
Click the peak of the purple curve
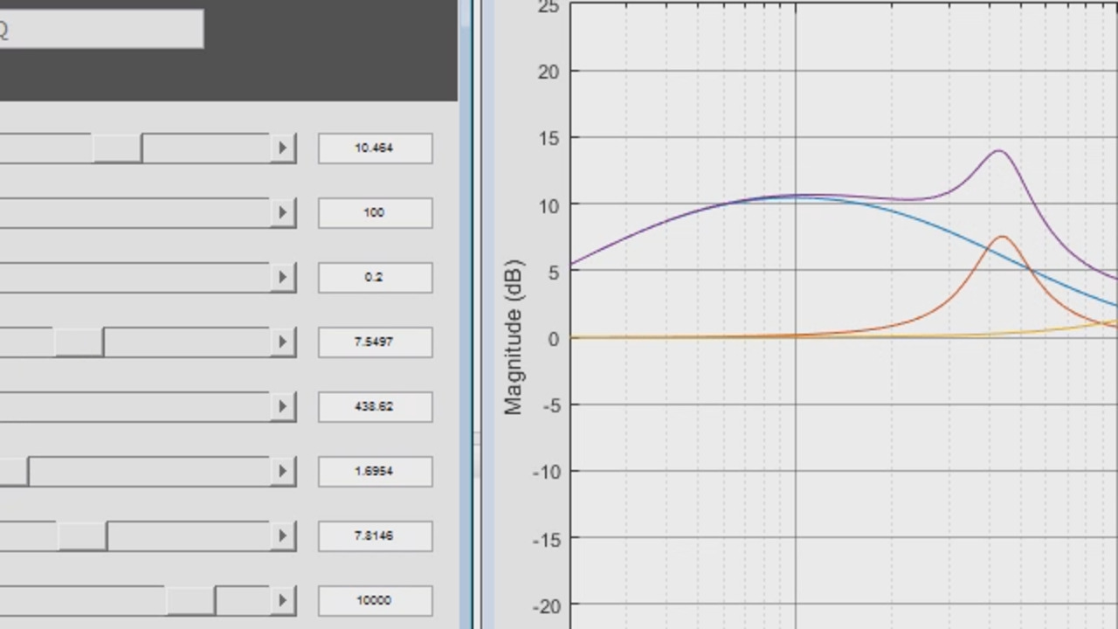(998, 151)
